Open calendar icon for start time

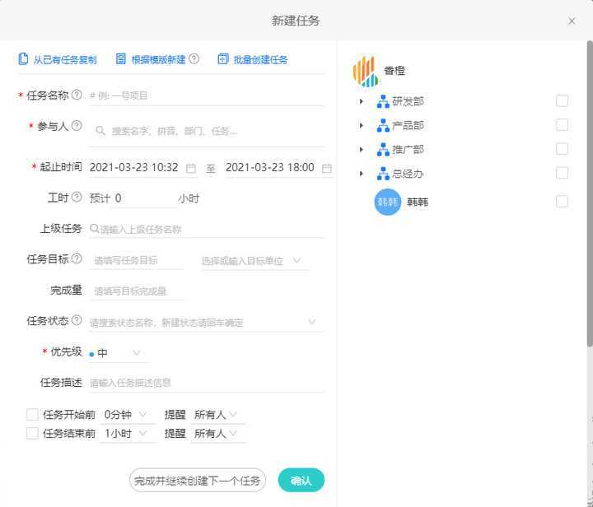click(x=191, y=168)
